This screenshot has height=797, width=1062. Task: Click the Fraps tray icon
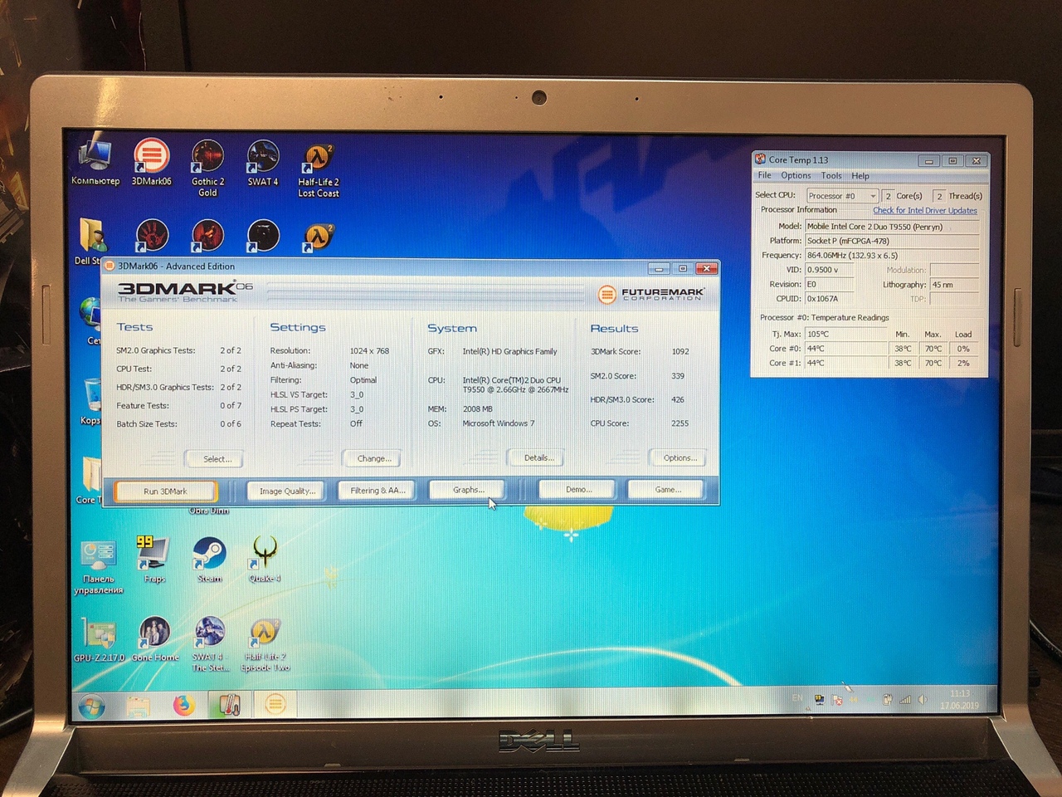[819, 701]
